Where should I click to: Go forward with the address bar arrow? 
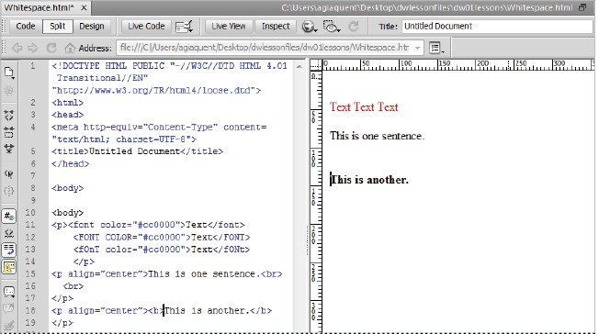[33, 48]
